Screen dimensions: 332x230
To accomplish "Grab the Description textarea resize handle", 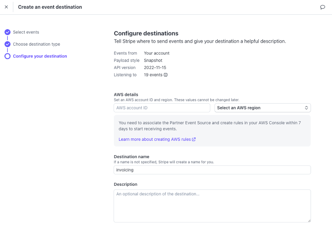I will (309, 221).
